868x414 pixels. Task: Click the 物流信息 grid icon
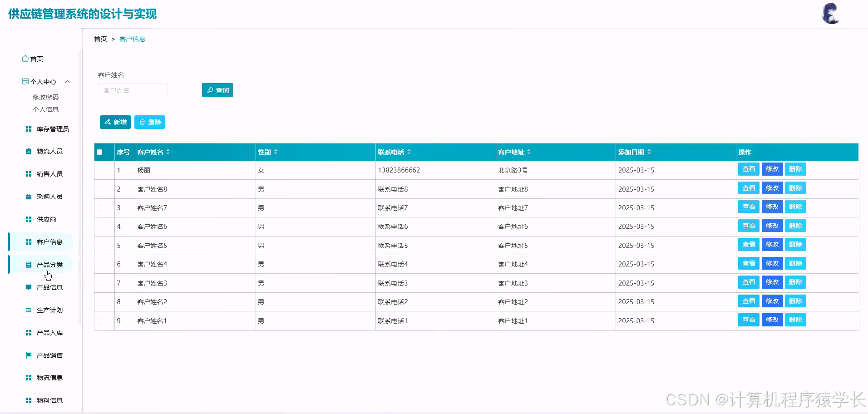click(29, 378)
